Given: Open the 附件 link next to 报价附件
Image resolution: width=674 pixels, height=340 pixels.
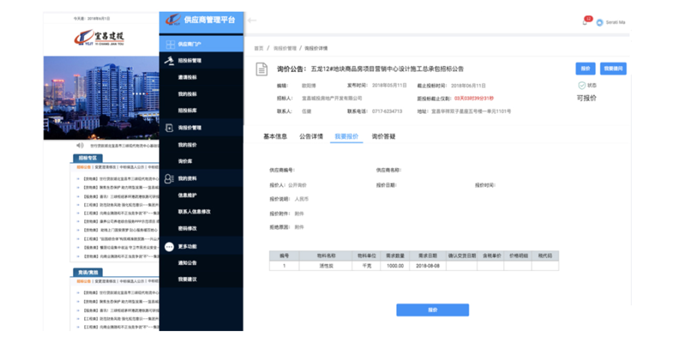Looking at the screenshot, I should tap(299, 214).
